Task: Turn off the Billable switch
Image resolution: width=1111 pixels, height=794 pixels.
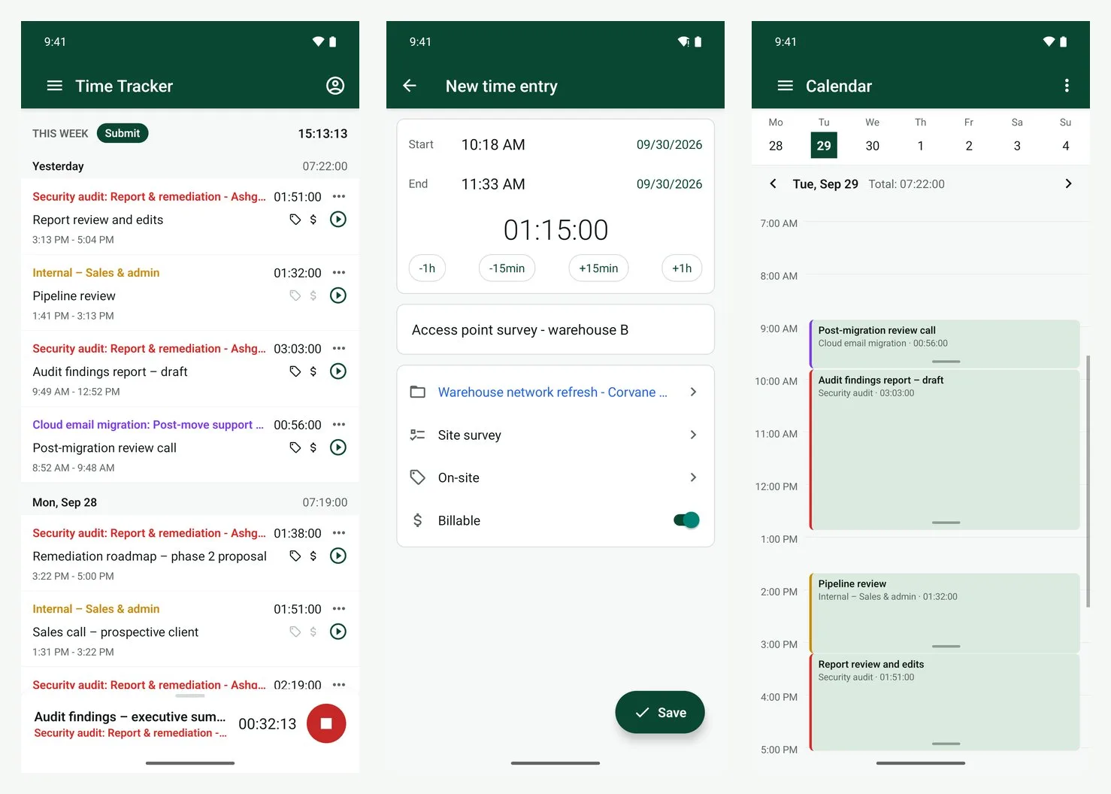Action: click(x=686, y=520)
